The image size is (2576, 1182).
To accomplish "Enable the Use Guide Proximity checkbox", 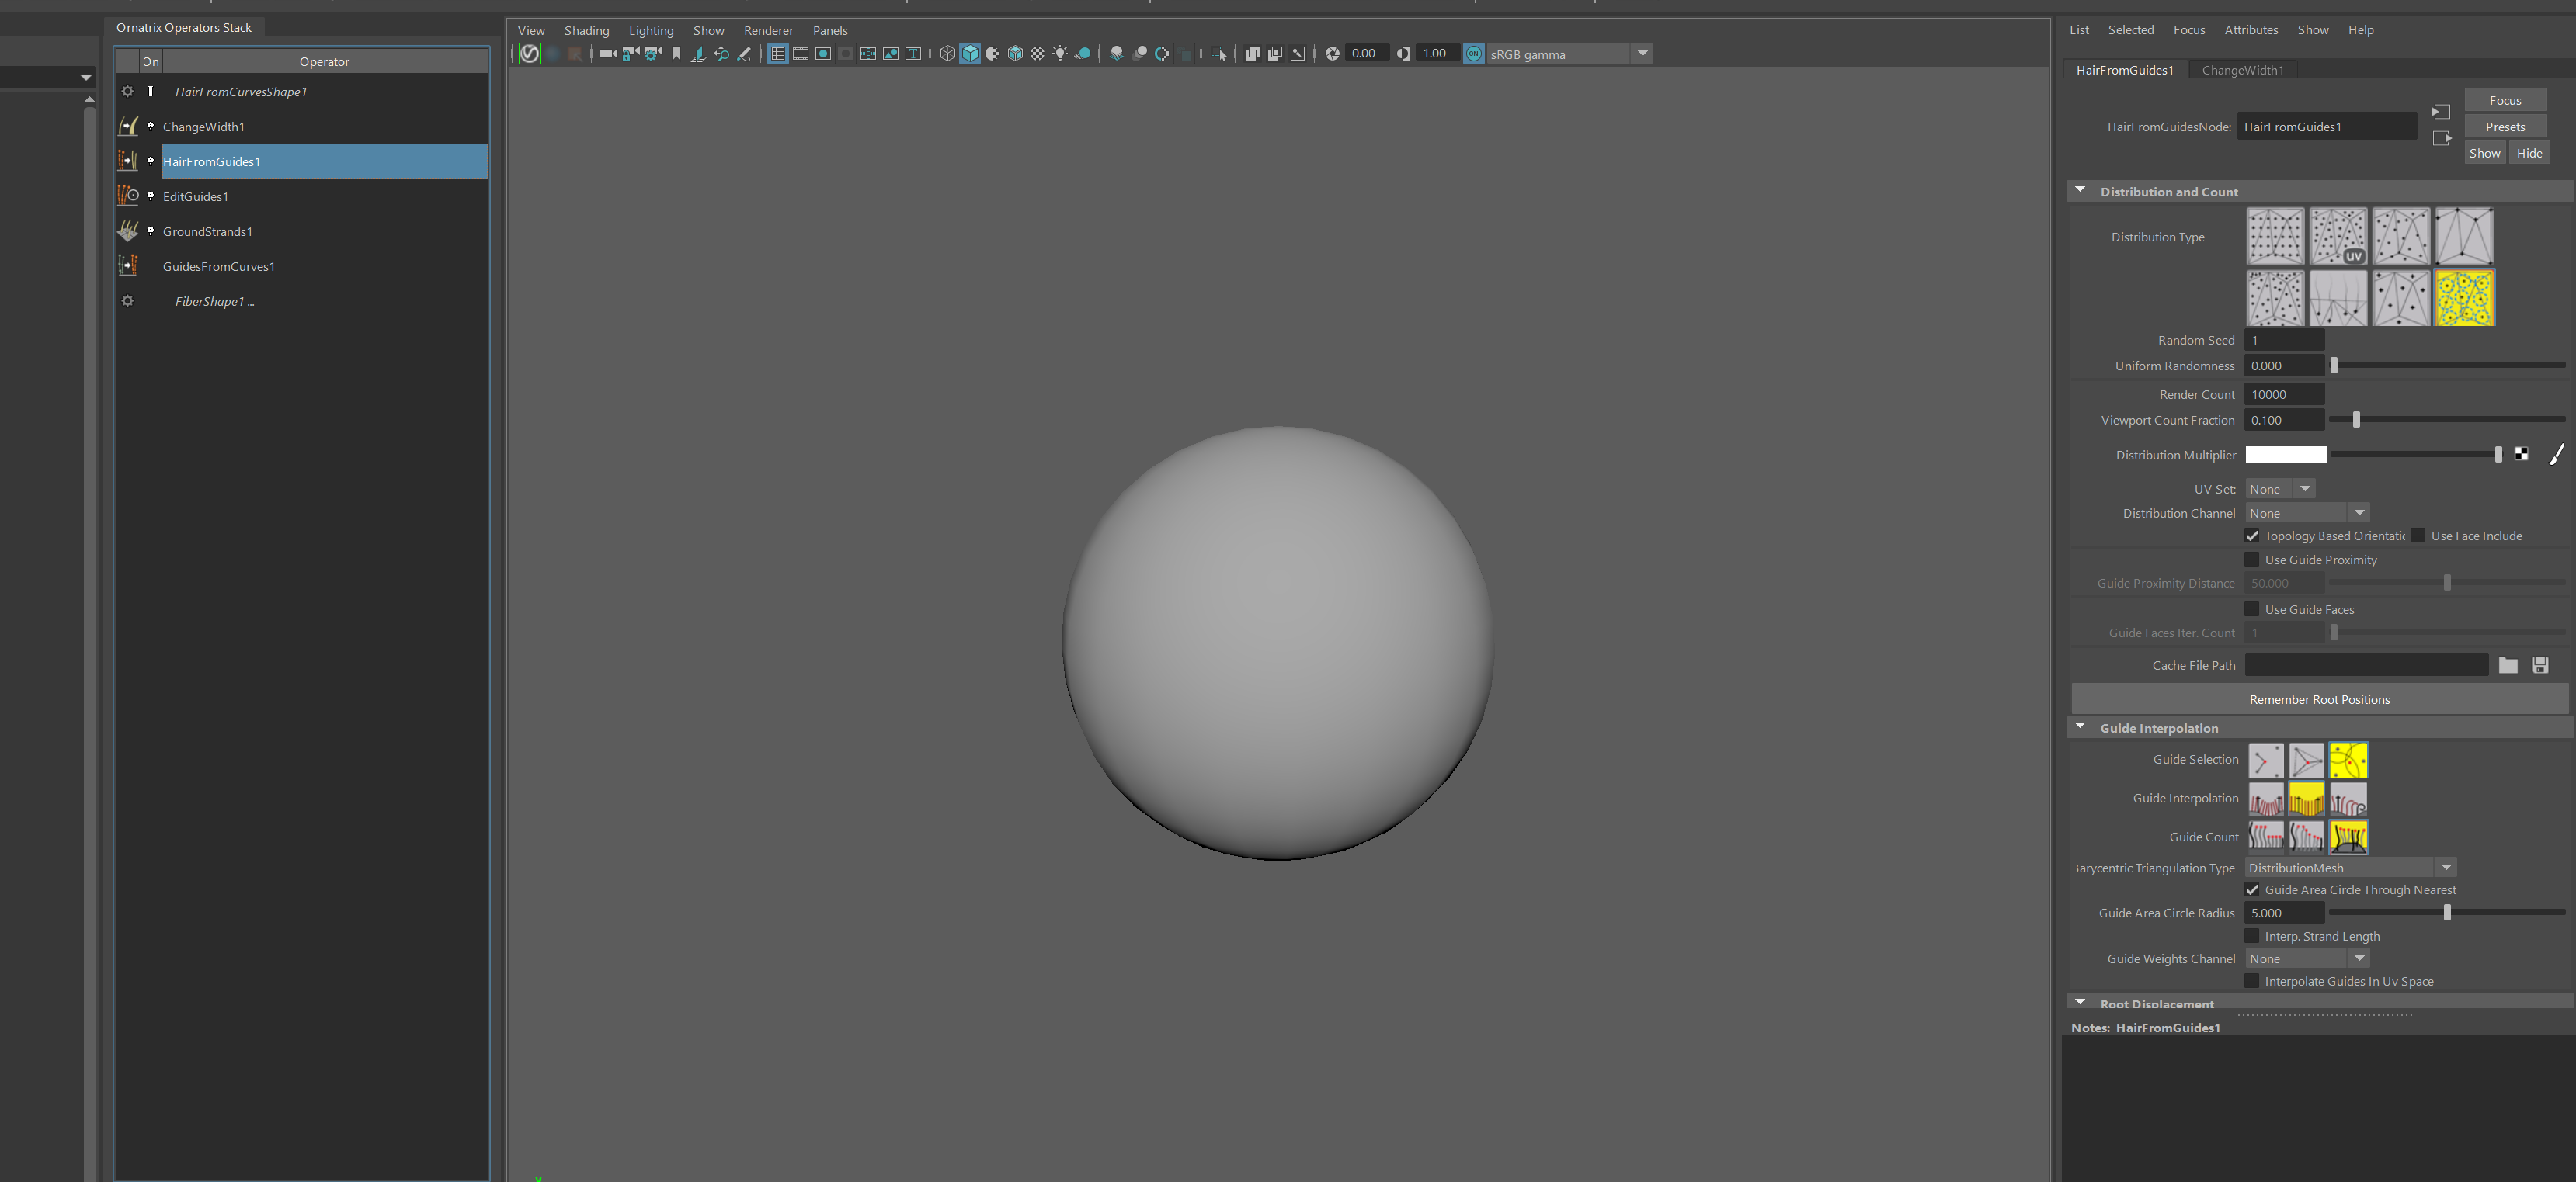I will (2252, 560).
